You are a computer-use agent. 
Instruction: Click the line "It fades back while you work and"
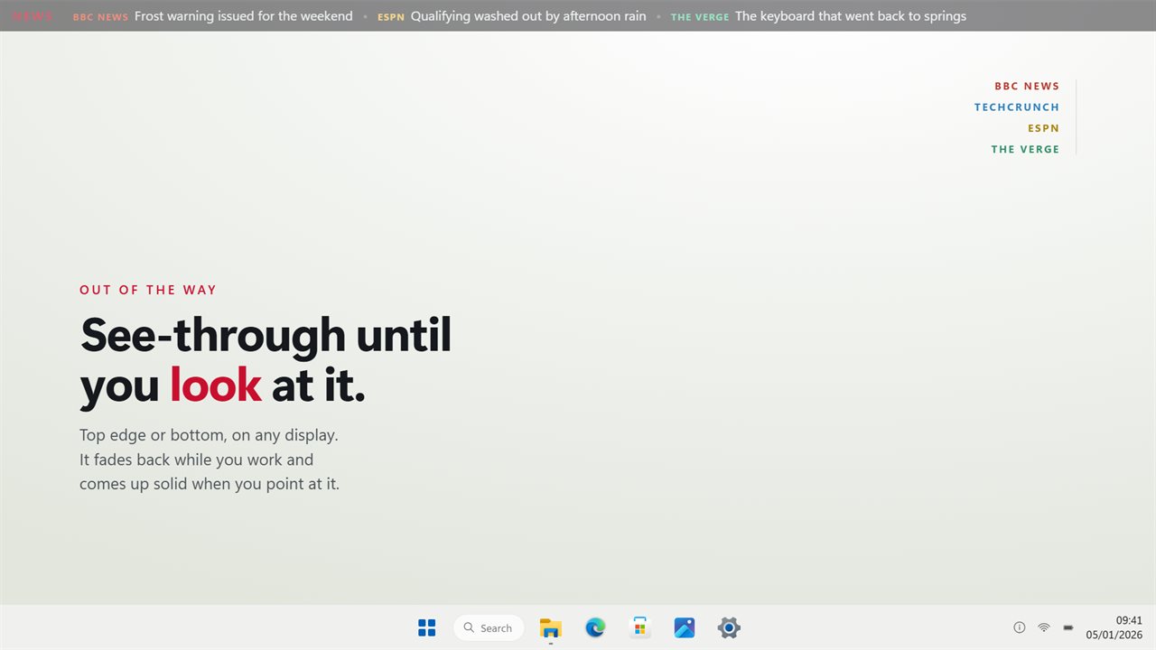pos(196,460)
